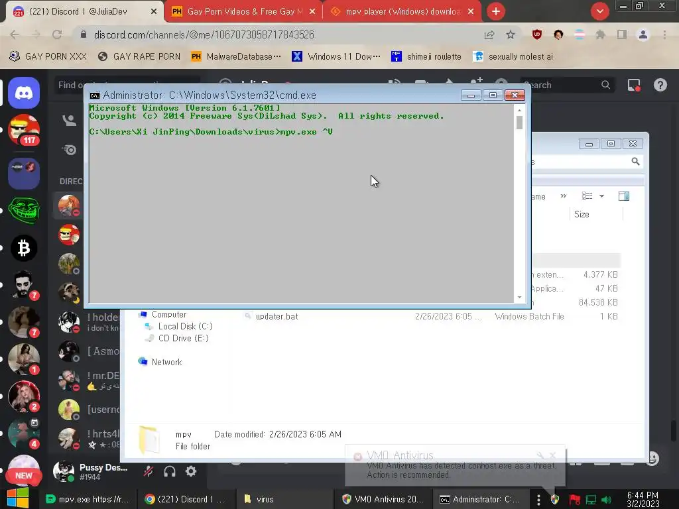Expand Explorer toolbar overflow chevron
679x509 pixels.
564,196
